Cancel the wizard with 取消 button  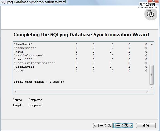(146, 125)
